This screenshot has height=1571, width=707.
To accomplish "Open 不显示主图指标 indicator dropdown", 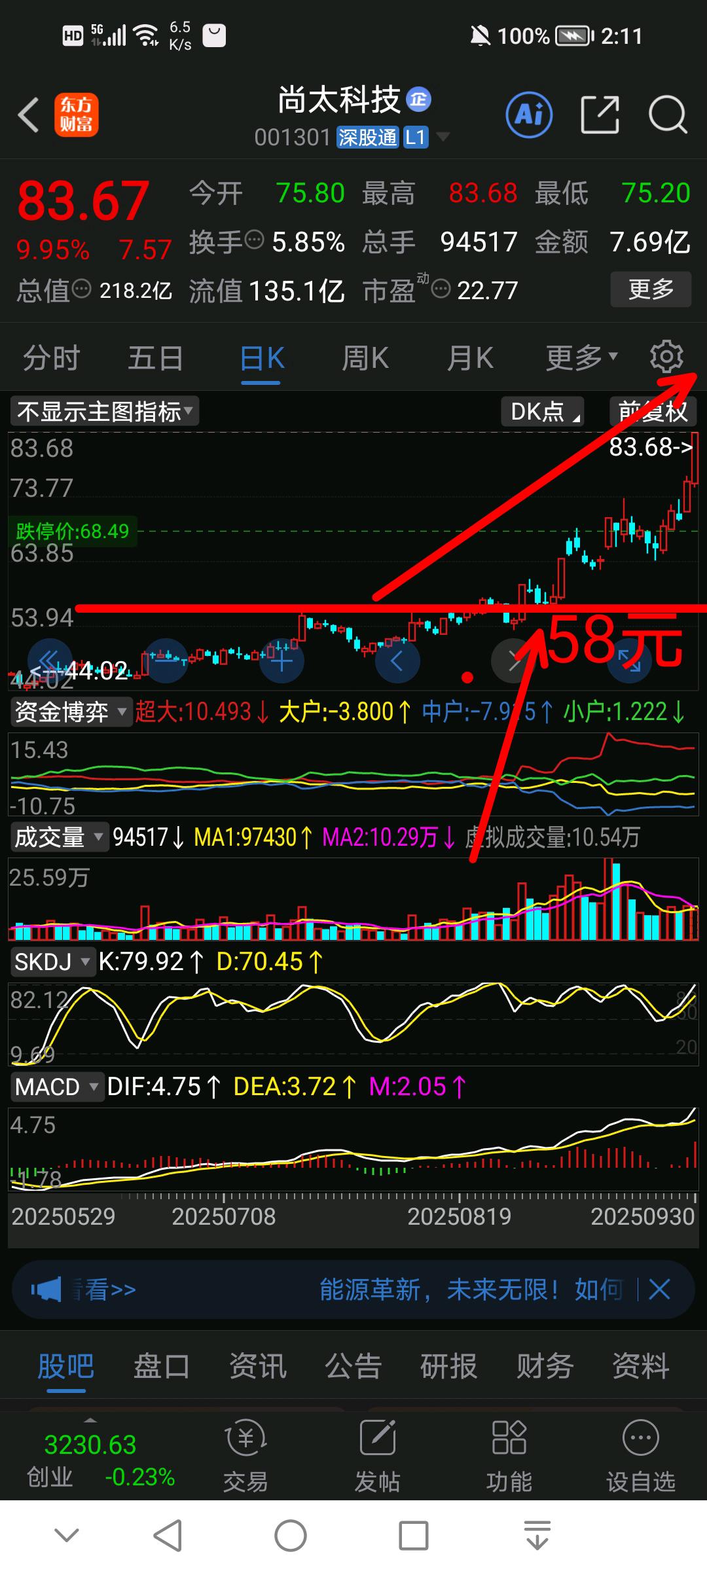I will (x=105, y=412).
